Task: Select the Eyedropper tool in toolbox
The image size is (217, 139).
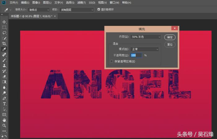Action: [4, 49]
